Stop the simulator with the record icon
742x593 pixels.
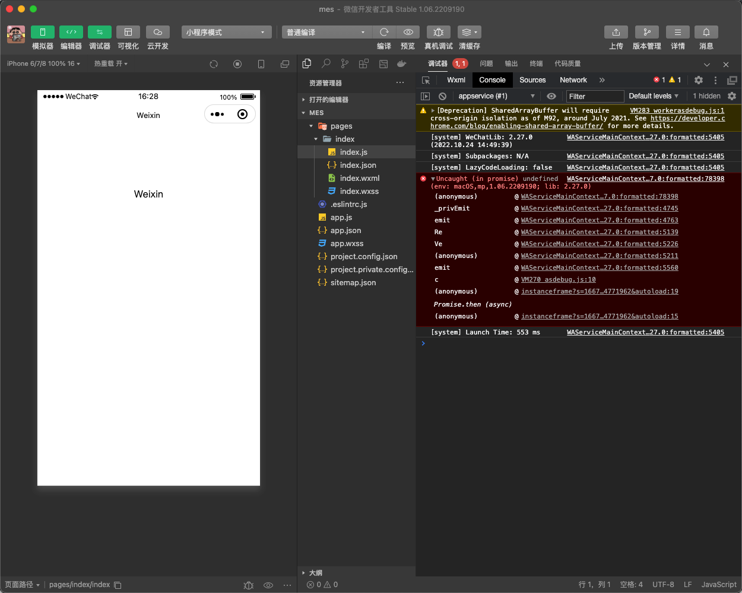click(237, 64)
